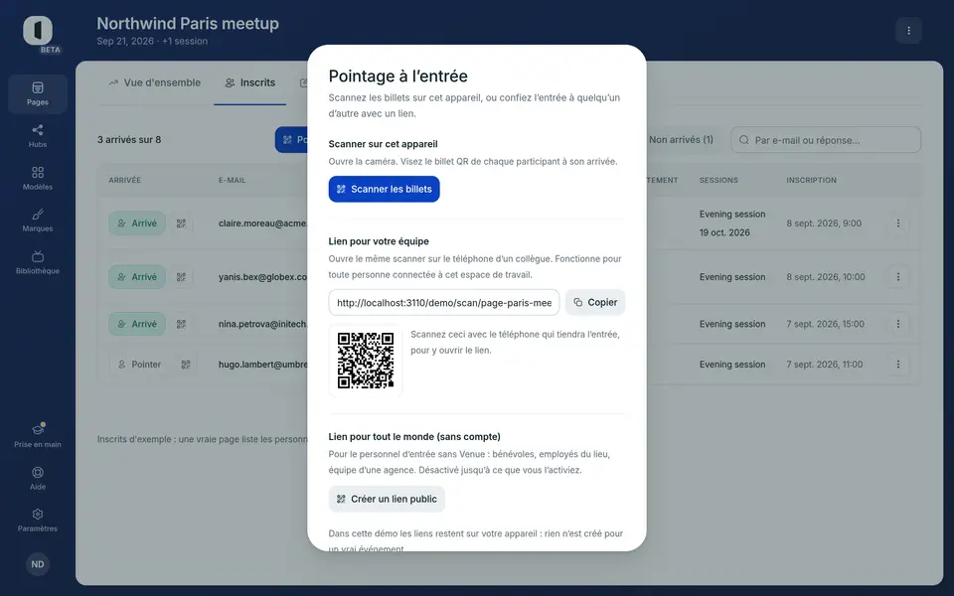Image resolution: width=954 pixels, height=596 pixels.
Task: Open row menu for 7 sept. 2026, 15:00
Action: coord(898,324)
